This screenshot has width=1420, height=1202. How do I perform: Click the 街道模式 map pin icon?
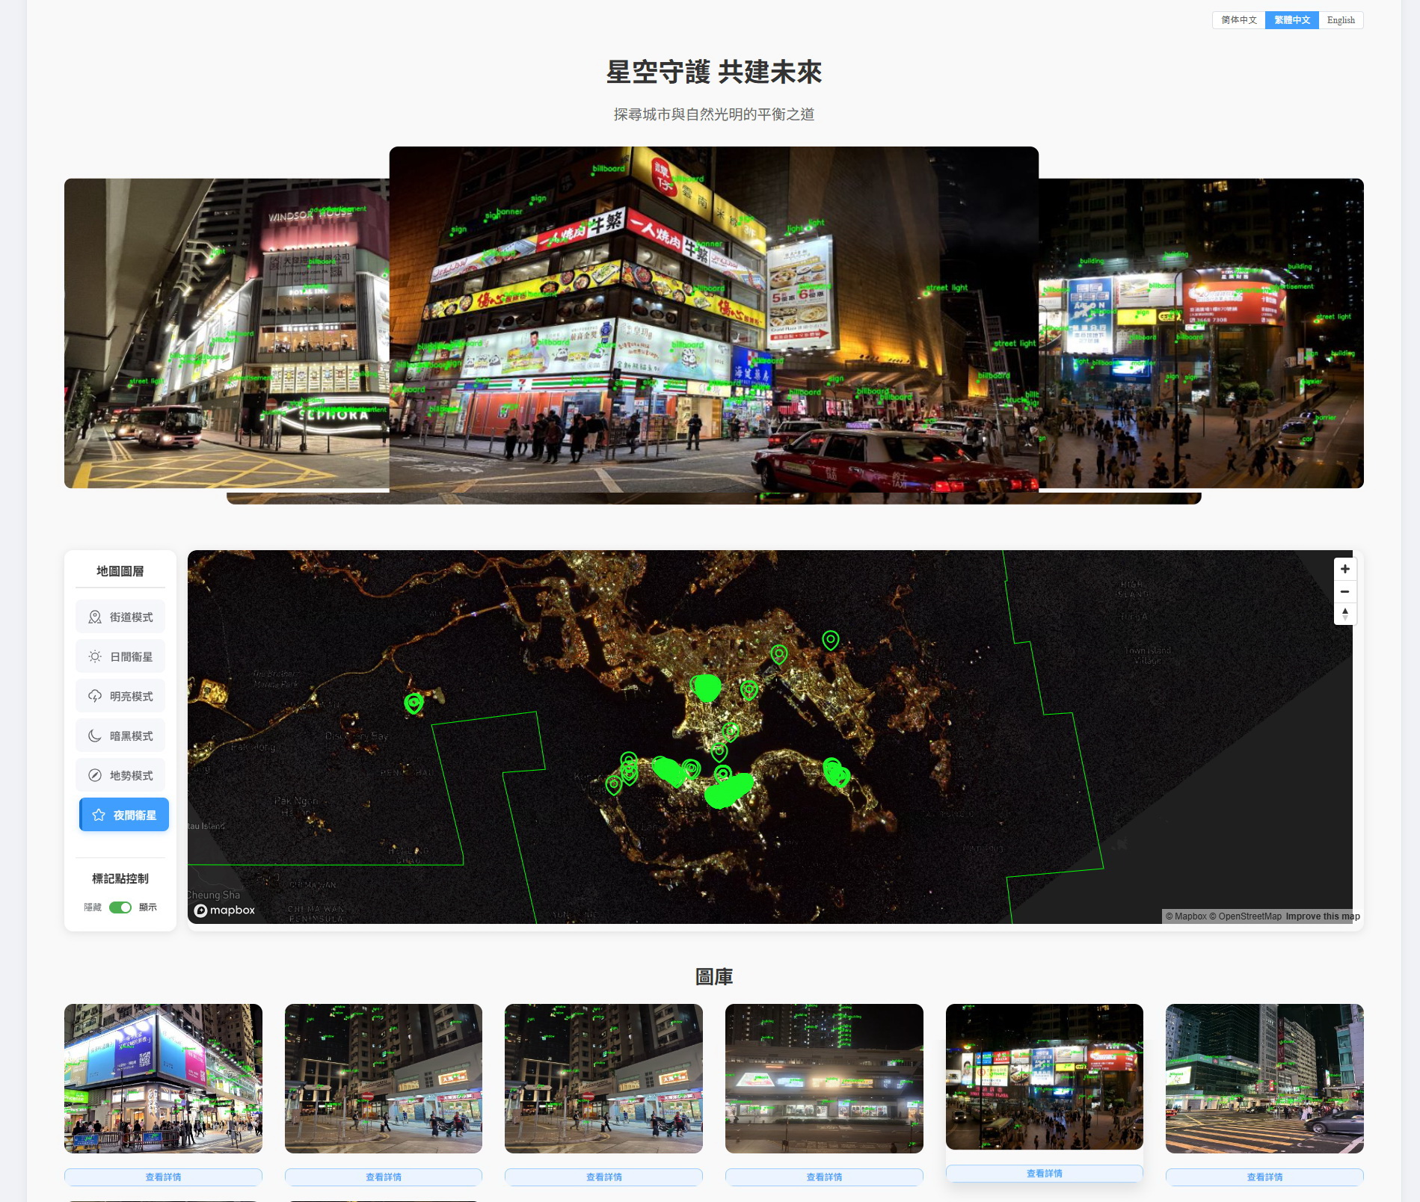95,617
